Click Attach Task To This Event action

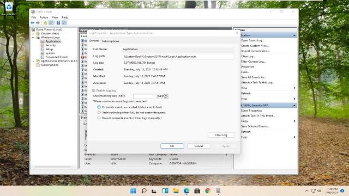pos(258,116)
